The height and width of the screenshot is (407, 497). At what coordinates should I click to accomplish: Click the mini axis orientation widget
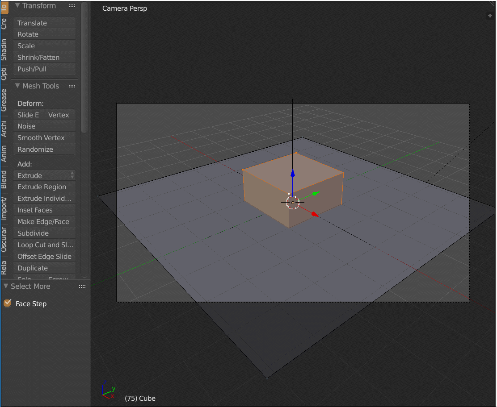108,390
